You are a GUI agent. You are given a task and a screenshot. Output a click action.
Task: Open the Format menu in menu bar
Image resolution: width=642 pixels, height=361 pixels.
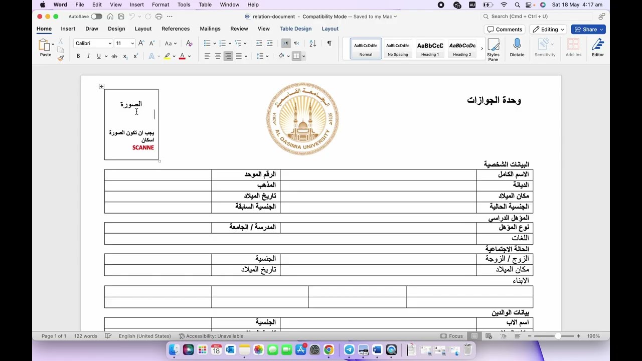160,5
